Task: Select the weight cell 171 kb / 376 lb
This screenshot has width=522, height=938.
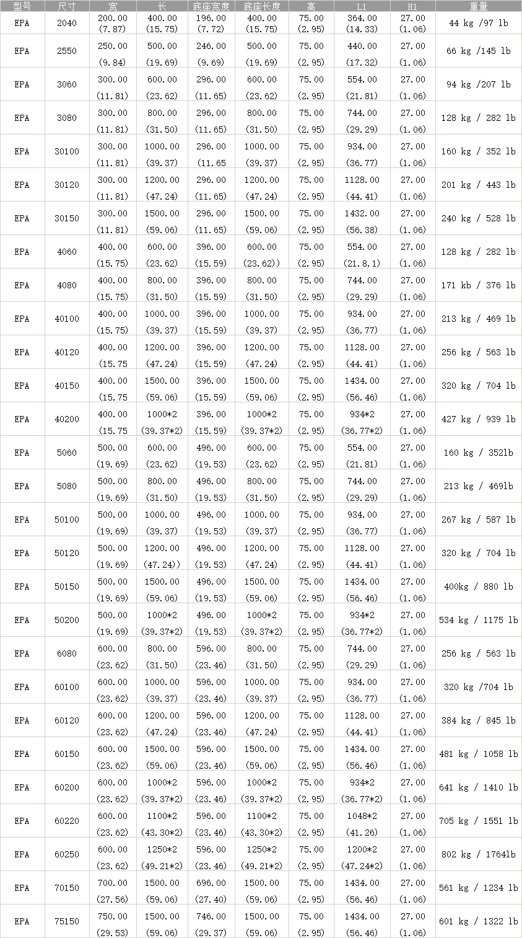Action: coord(478,285)
